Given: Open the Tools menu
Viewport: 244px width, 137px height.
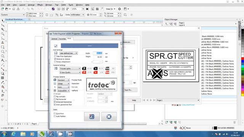Looking at the screenshot, I should coord(71,5).
